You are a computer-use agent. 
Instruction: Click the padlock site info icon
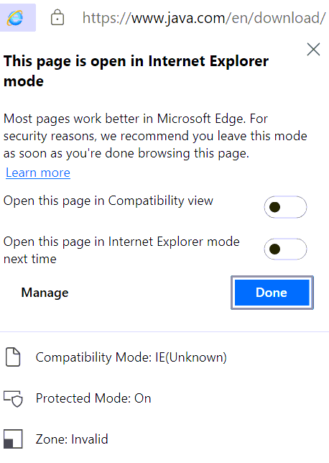coord(57,18)
